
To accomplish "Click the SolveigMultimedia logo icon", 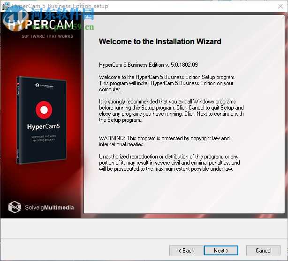I will click(15, 207).
